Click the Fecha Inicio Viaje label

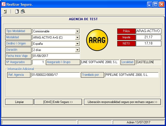18,56
